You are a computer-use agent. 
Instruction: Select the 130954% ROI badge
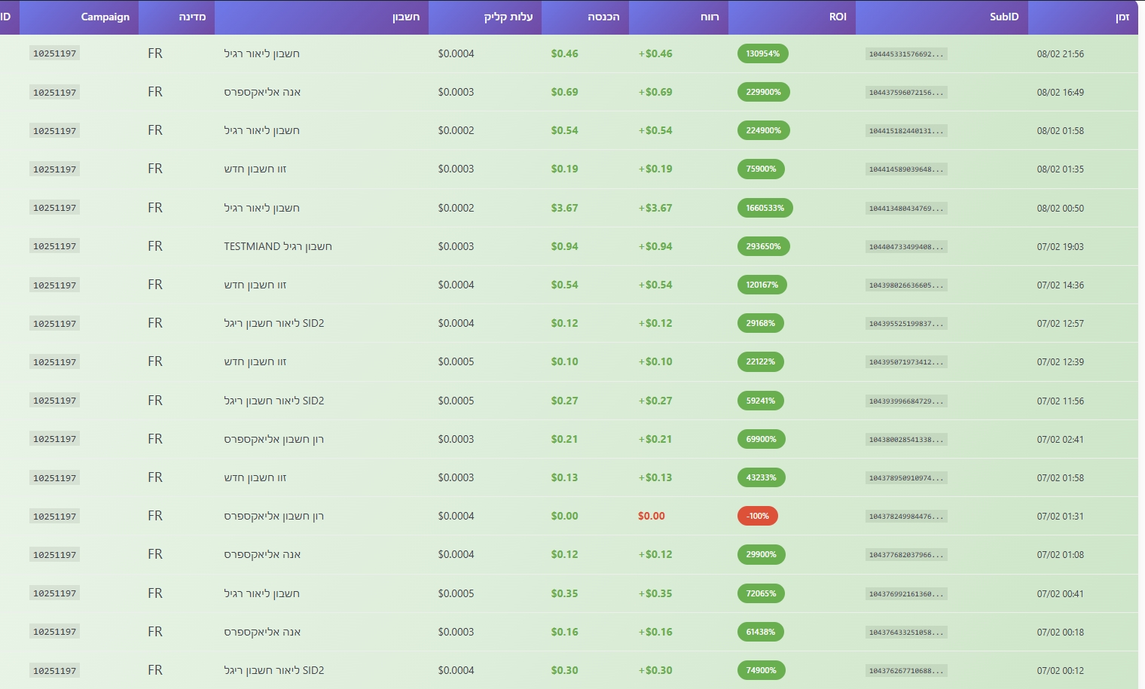(762, 53)
